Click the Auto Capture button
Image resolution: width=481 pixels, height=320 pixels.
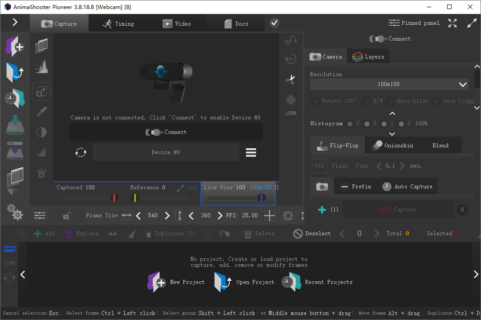[407, 187]
